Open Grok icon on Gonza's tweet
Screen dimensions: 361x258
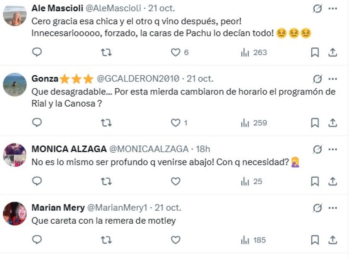point(317,79)
